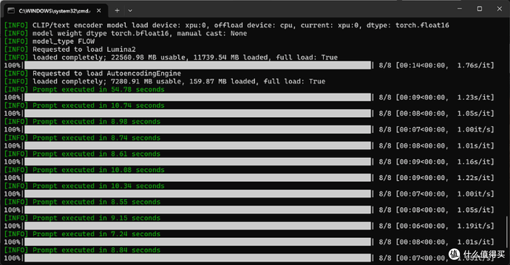510x265 pixels.
Task: Close the cmd.exe terminal tab
Action: [x=99, y=11]
